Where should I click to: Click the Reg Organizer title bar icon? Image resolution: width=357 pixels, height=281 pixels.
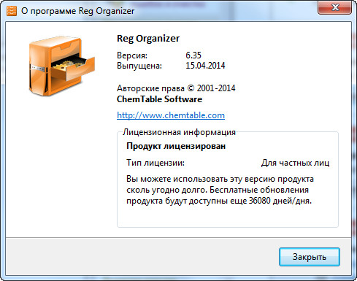12,11
